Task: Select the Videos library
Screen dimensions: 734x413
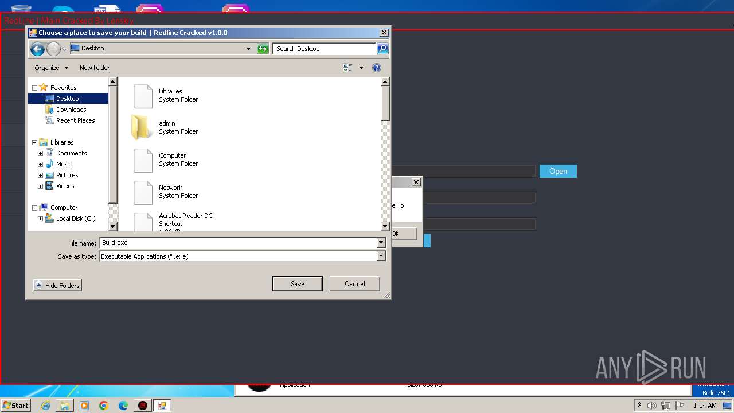Action: (x=65, y=186)
